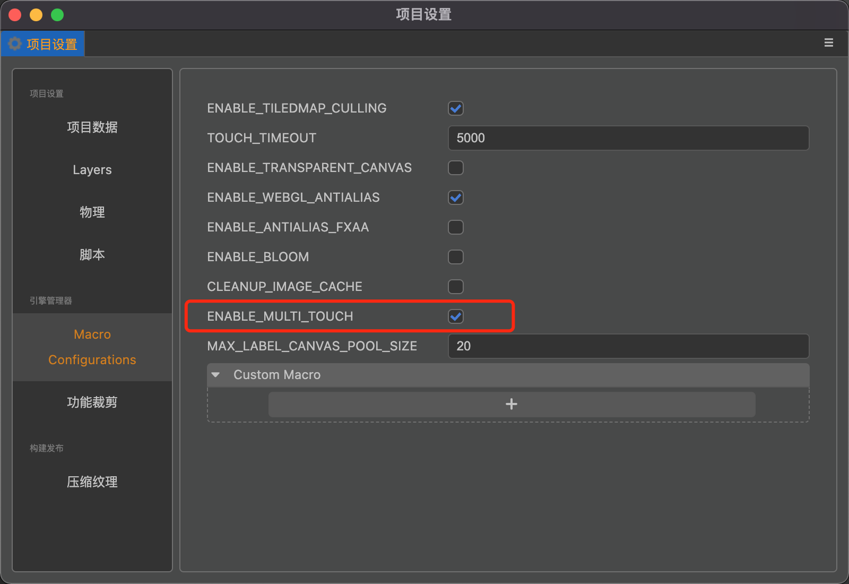Enable ENABLE_TRANSPARENT_CANVAS checkbox

click(456, 168)
